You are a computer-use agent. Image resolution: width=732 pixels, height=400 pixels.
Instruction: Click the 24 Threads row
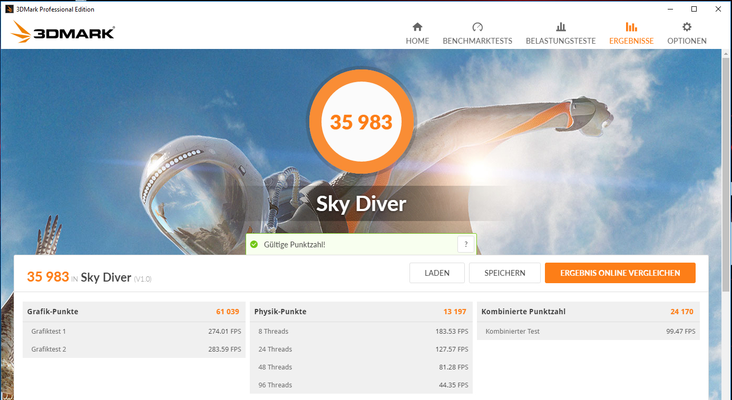[x=361, y=349]
